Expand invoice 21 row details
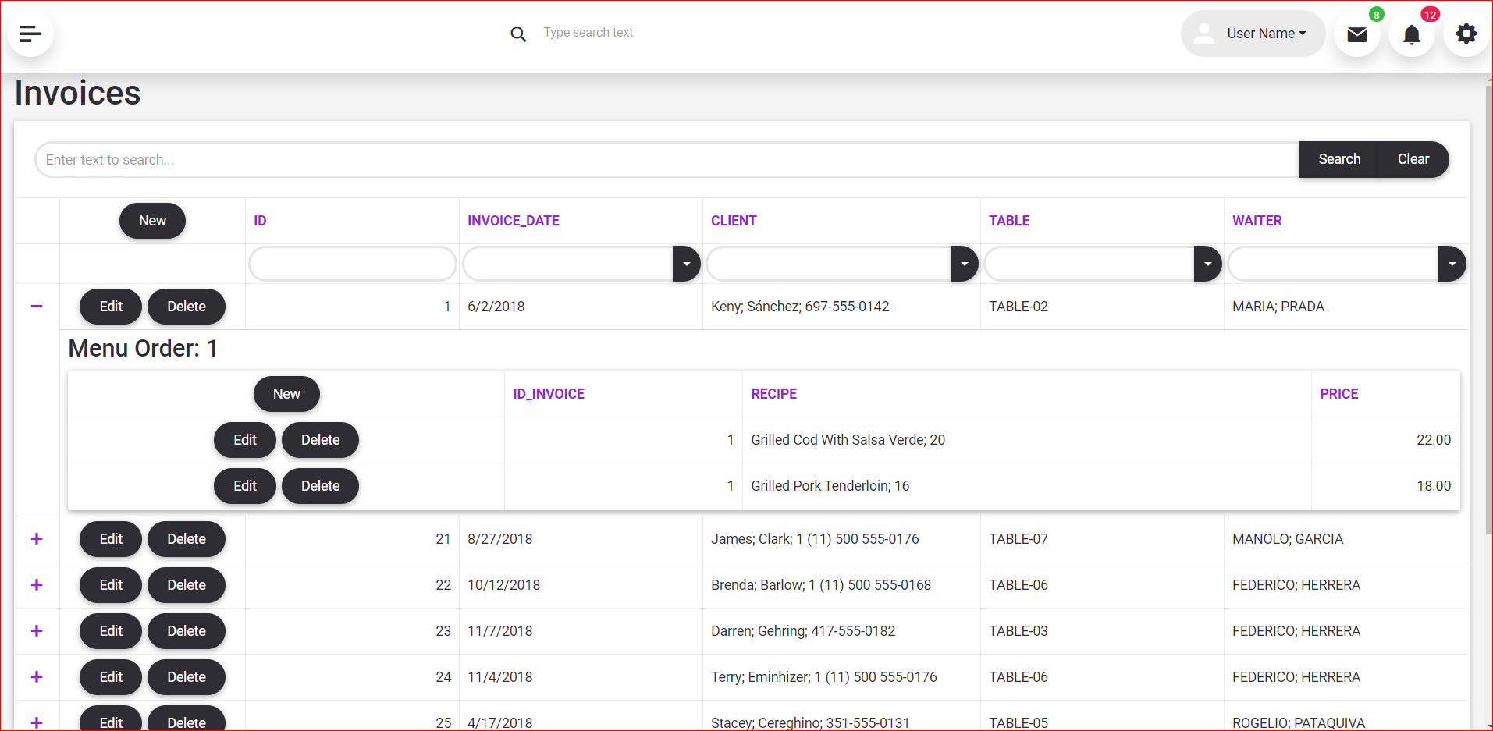Image resolution: width=1493 pixels, height=731 pixels. point(37,539)
